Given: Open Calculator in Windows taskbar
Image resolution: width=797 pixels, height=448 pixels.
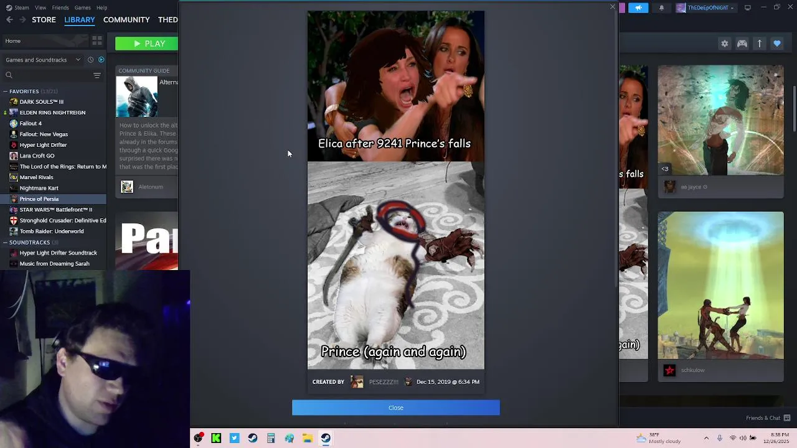Looking at the screenshot, I should 271,439.
